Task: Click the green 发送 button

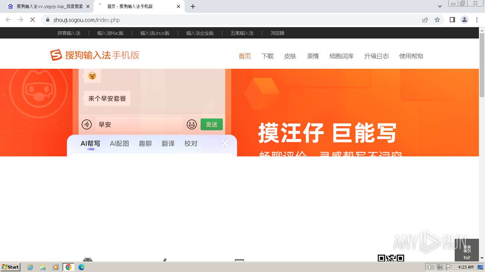Action: click(211, 124)
